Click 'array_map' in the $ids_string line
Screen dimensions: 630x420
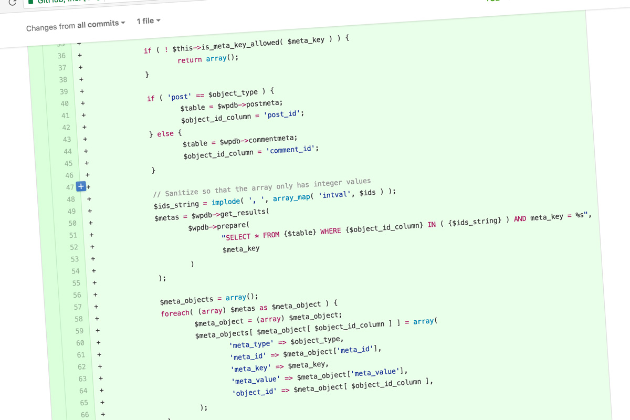pyautogui.click(x=291, y=197)
